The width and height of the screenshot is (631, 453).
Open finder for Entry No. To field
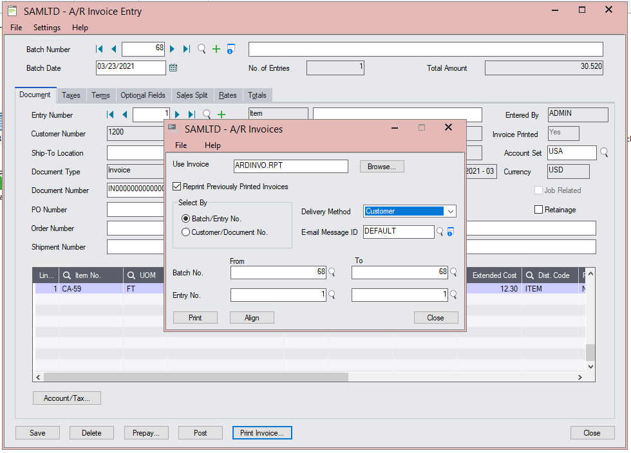[x=453, y=295]
